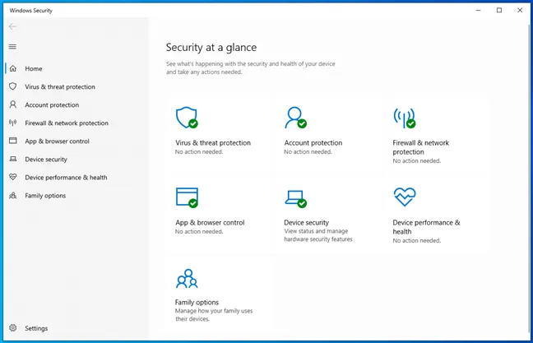Open Device security from the sidebar
The width and height of the screenshot is (533, 343).
point(46,160)
